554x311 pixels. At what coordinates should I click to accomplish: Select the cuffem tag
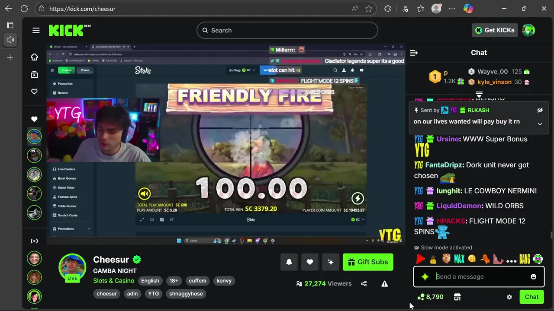(197, 281)
